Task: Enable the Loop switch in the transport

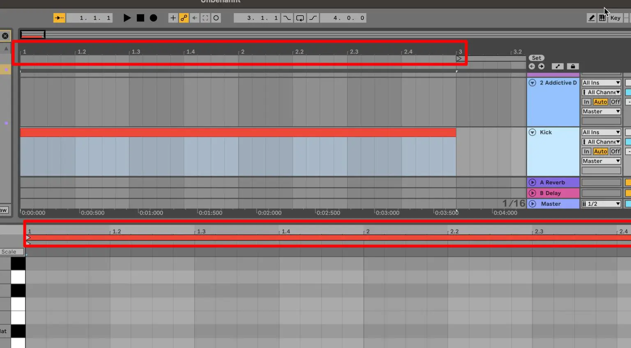Action: point(300,18)
